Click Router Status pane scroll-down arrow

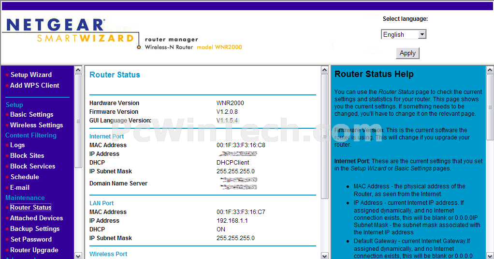[325, 256]
